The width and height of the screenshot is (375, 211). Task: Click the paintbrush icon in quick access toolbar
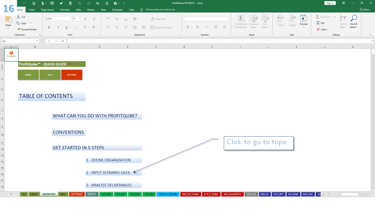click(x=61, y=3)
